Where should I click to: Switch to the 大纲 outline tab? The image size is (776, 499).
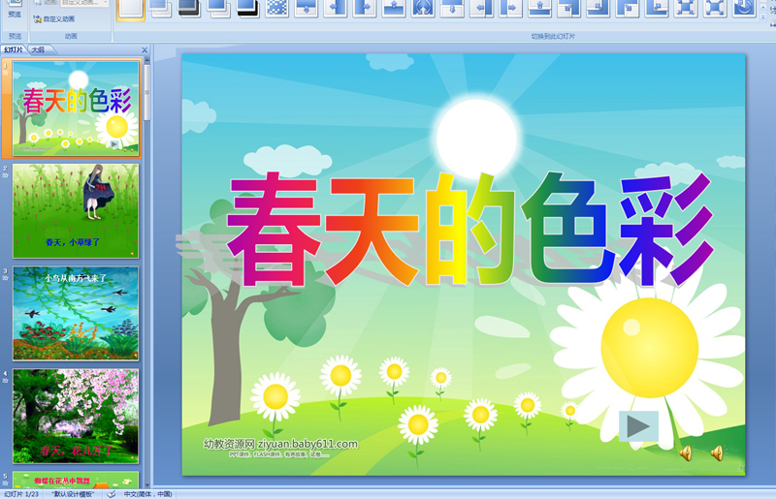[x=39, y=50]
